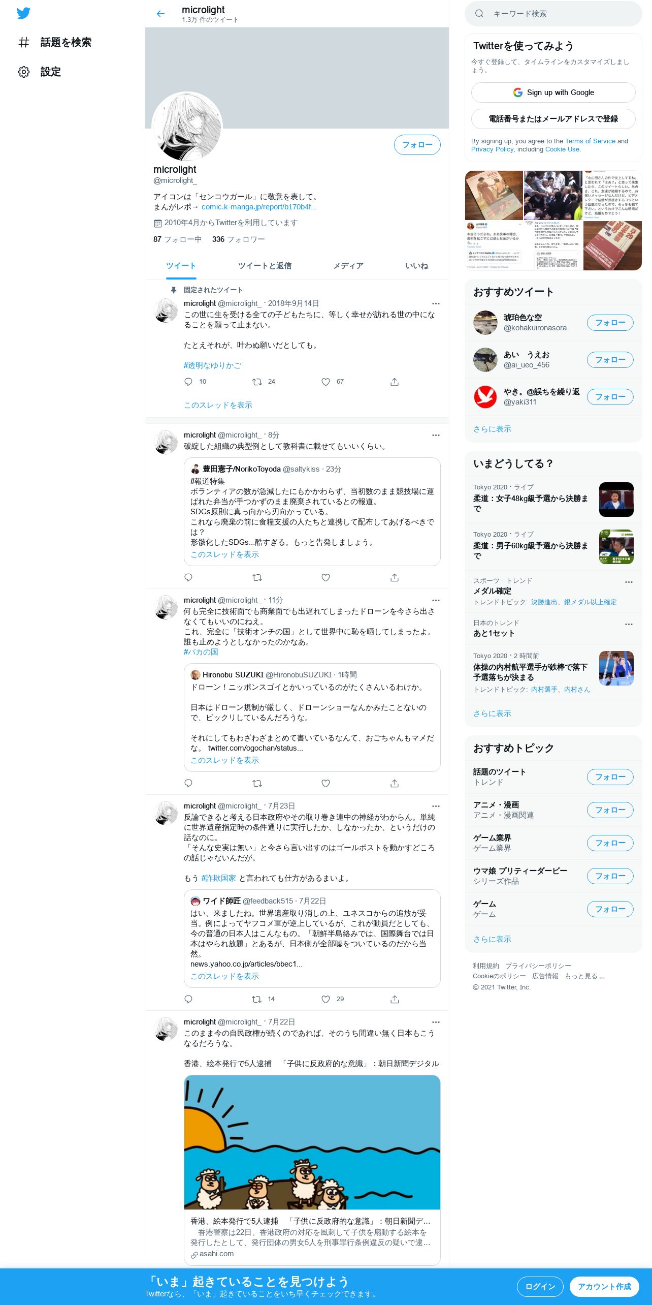Open more options on the 7月23日 tweet

tap(436, 806)
